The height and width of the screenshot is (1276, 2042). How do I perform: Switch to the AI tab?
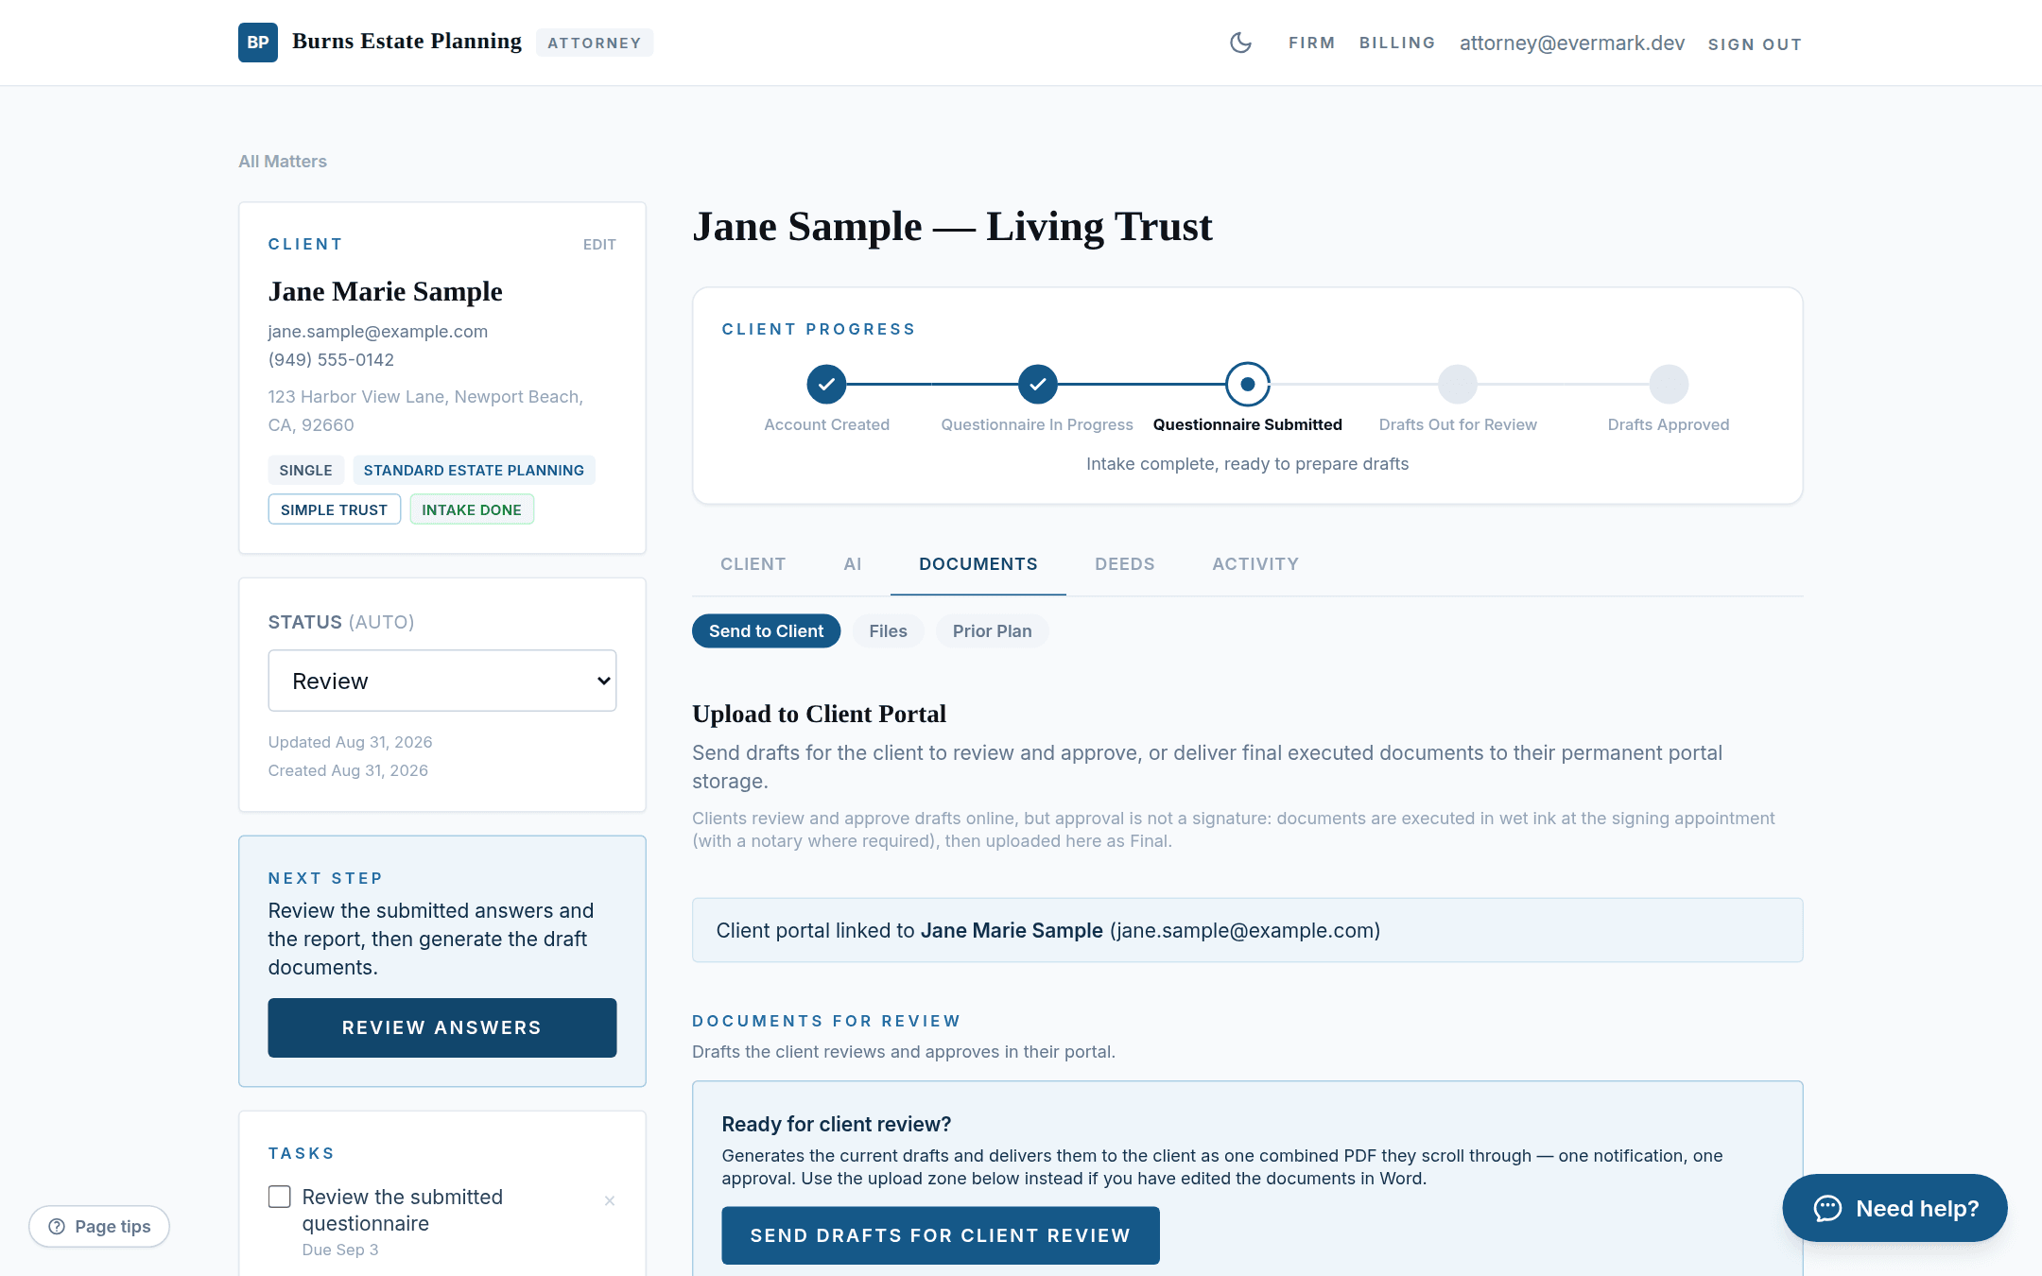[853, 564]
